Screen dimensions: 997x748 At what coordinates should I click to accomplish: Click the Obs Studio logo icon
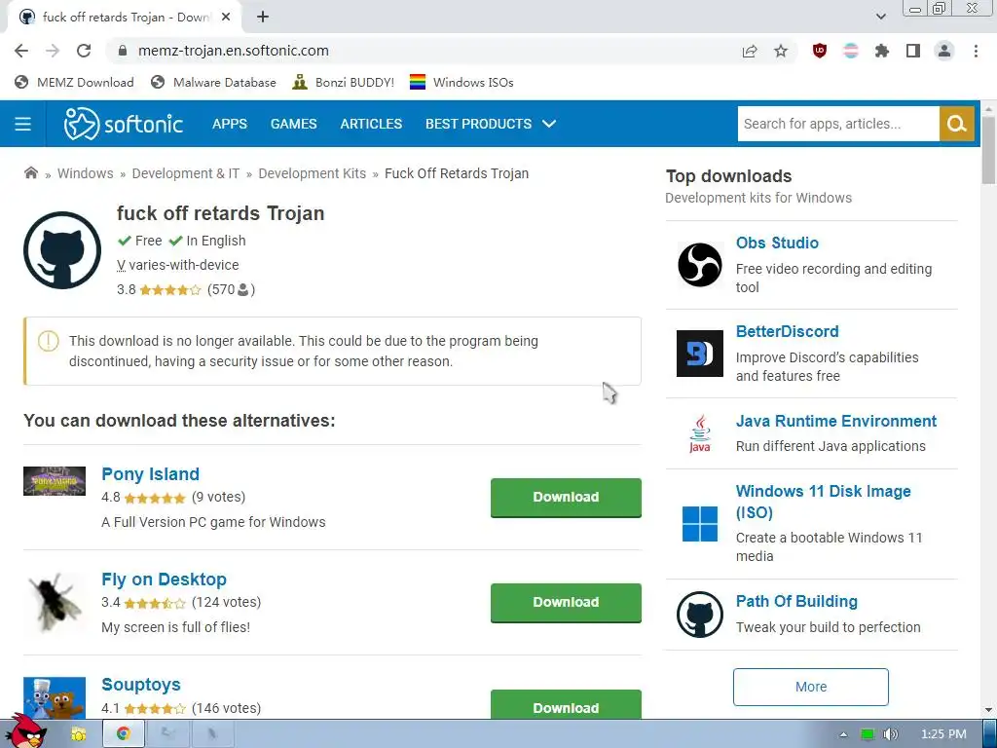(699, 265)
